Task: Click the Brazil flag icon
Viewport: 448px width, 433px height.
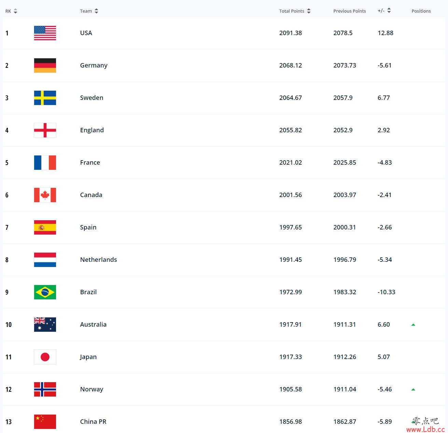Action: coord(45,292)
